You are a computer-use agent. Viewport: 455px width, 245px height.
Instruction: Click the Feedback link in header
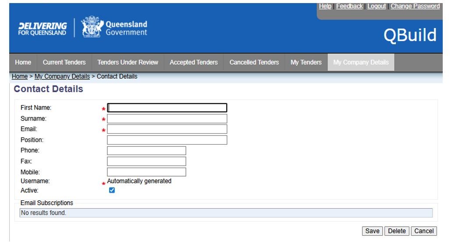349,6
